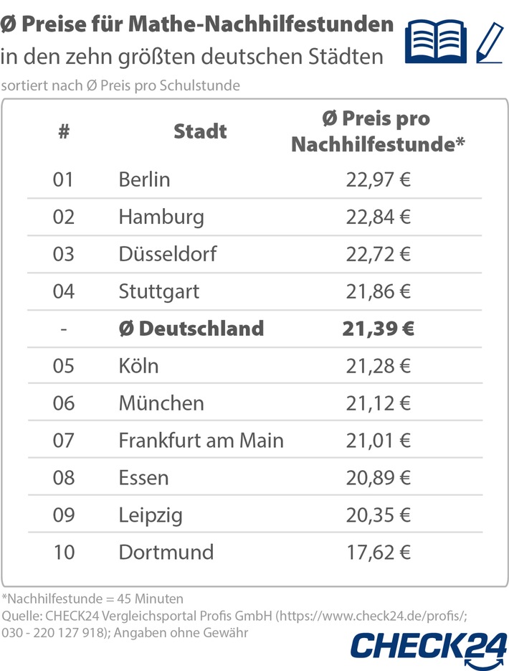
Task: Click the # rank column header
Action: pyautogui.click(x=63, y=132)
